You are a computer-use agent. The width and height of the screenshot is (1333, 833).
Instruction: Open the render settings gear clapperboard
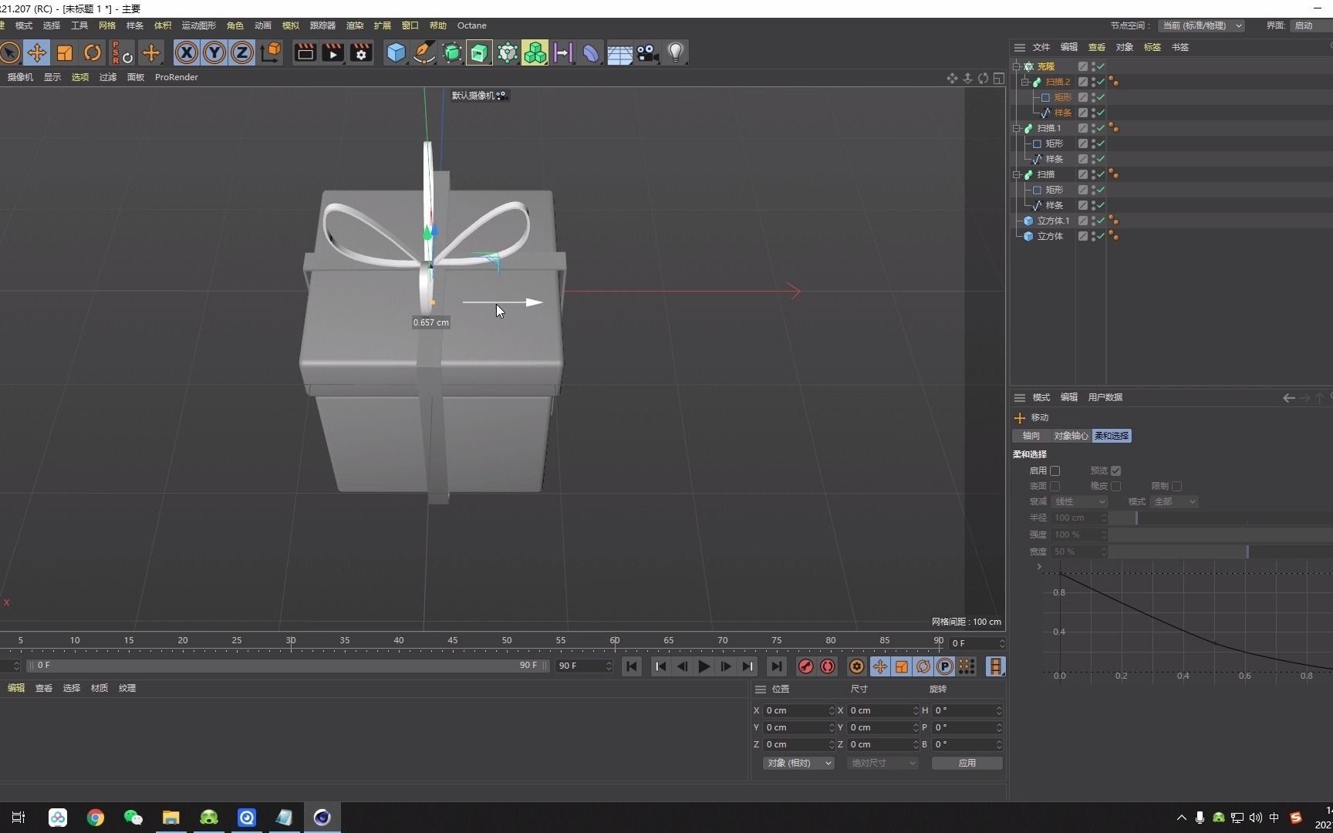tap(361, 52)
